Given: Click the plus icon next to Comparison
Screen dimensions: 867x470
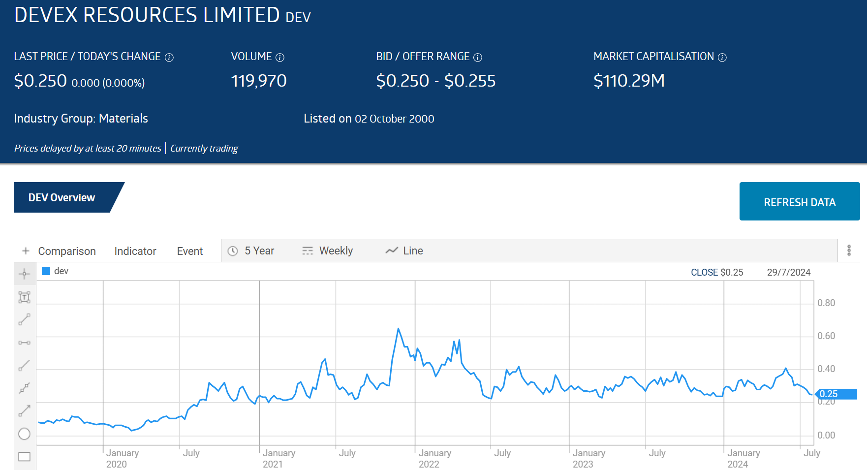Looking at the screenshot, I should tap(26, 251).
